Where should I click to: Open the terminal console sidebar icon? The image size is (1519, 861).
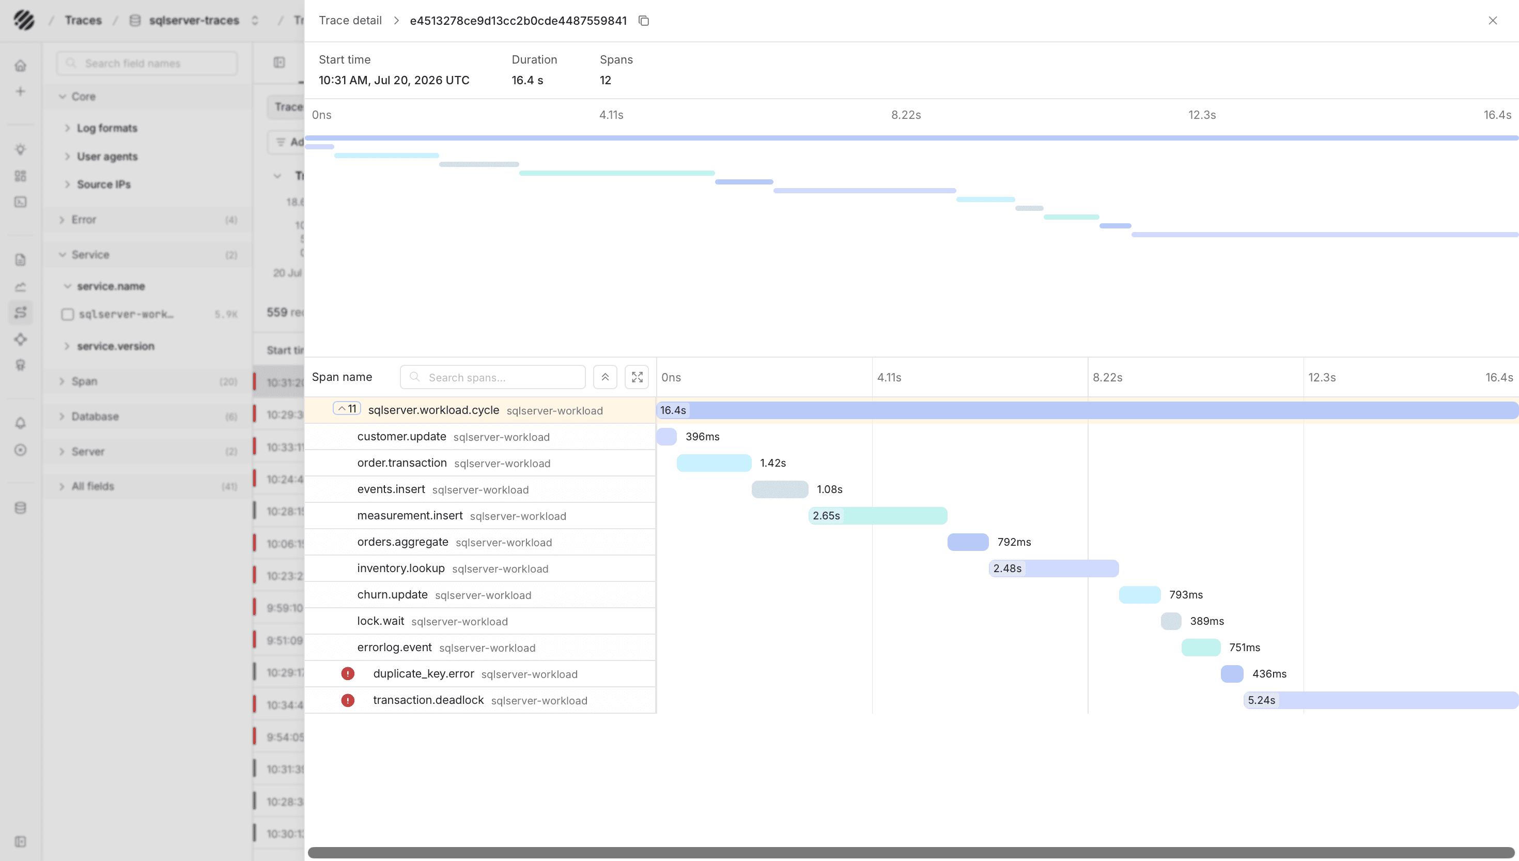[x=20, y=202]
